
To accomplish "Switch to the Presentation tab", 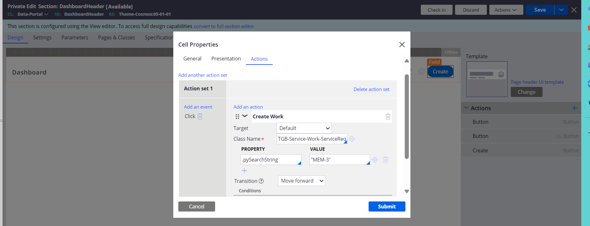I will tap(226, 59).
